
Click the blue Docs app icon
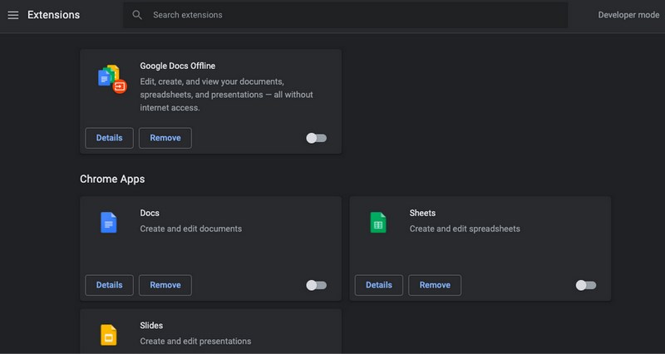point(109,222)
